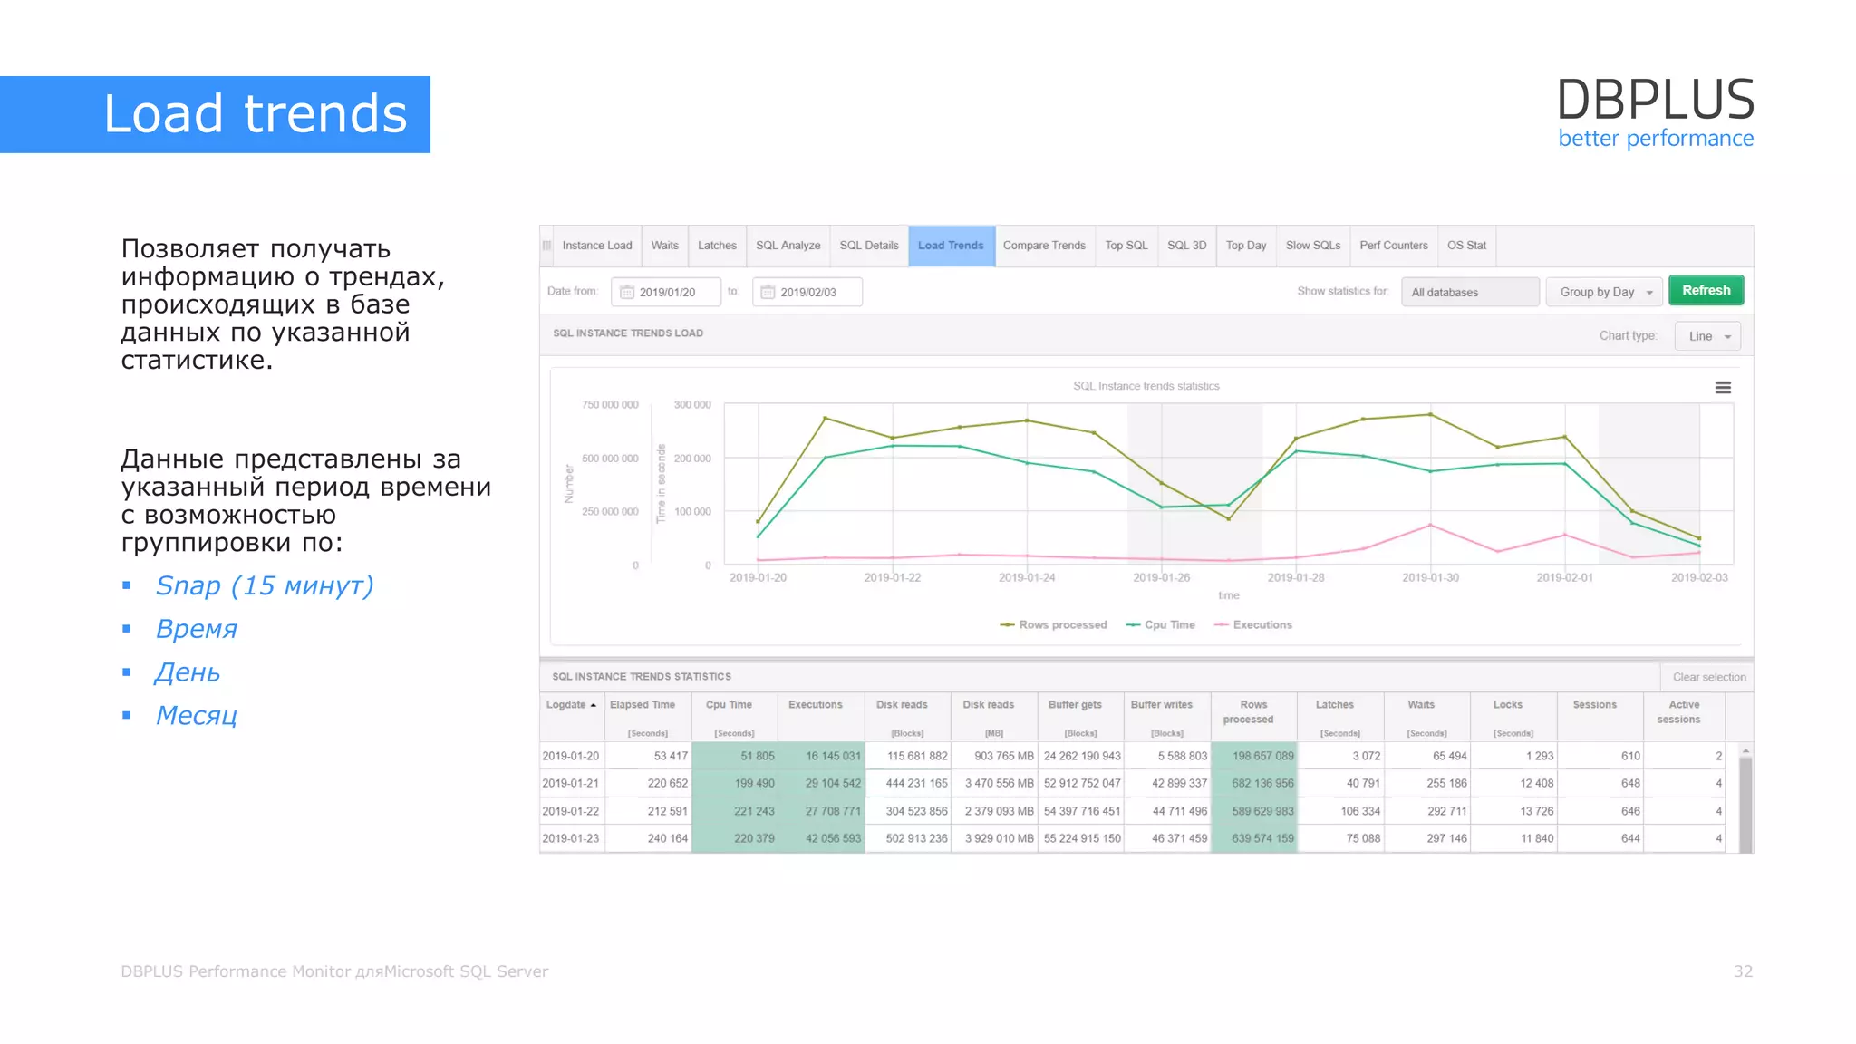The image size is (1856, 1044).
Task: Click Buffer writes column header
Action: (1166, 717)
